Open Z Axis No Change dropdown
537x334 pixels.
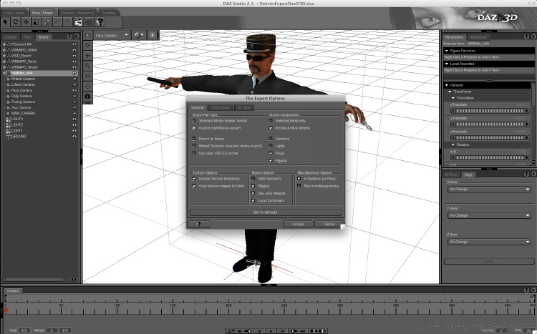(489, 242)
